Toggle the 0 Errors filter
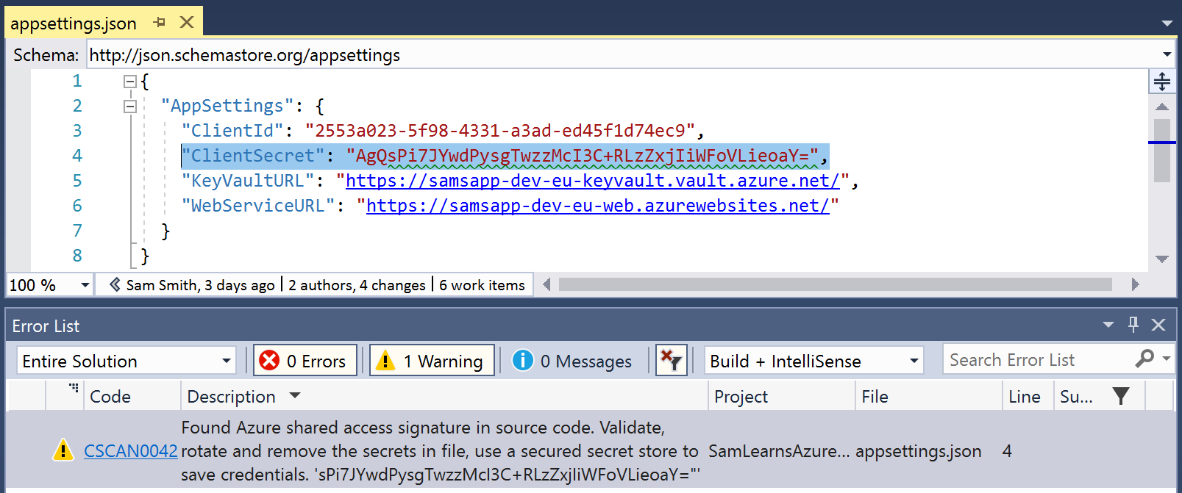Viewport: 1182px width, 493px height. 305,361
